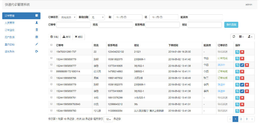Open the 查询日期 date type dropdown
The image size is (259, 125).
(x=97, y=17)
